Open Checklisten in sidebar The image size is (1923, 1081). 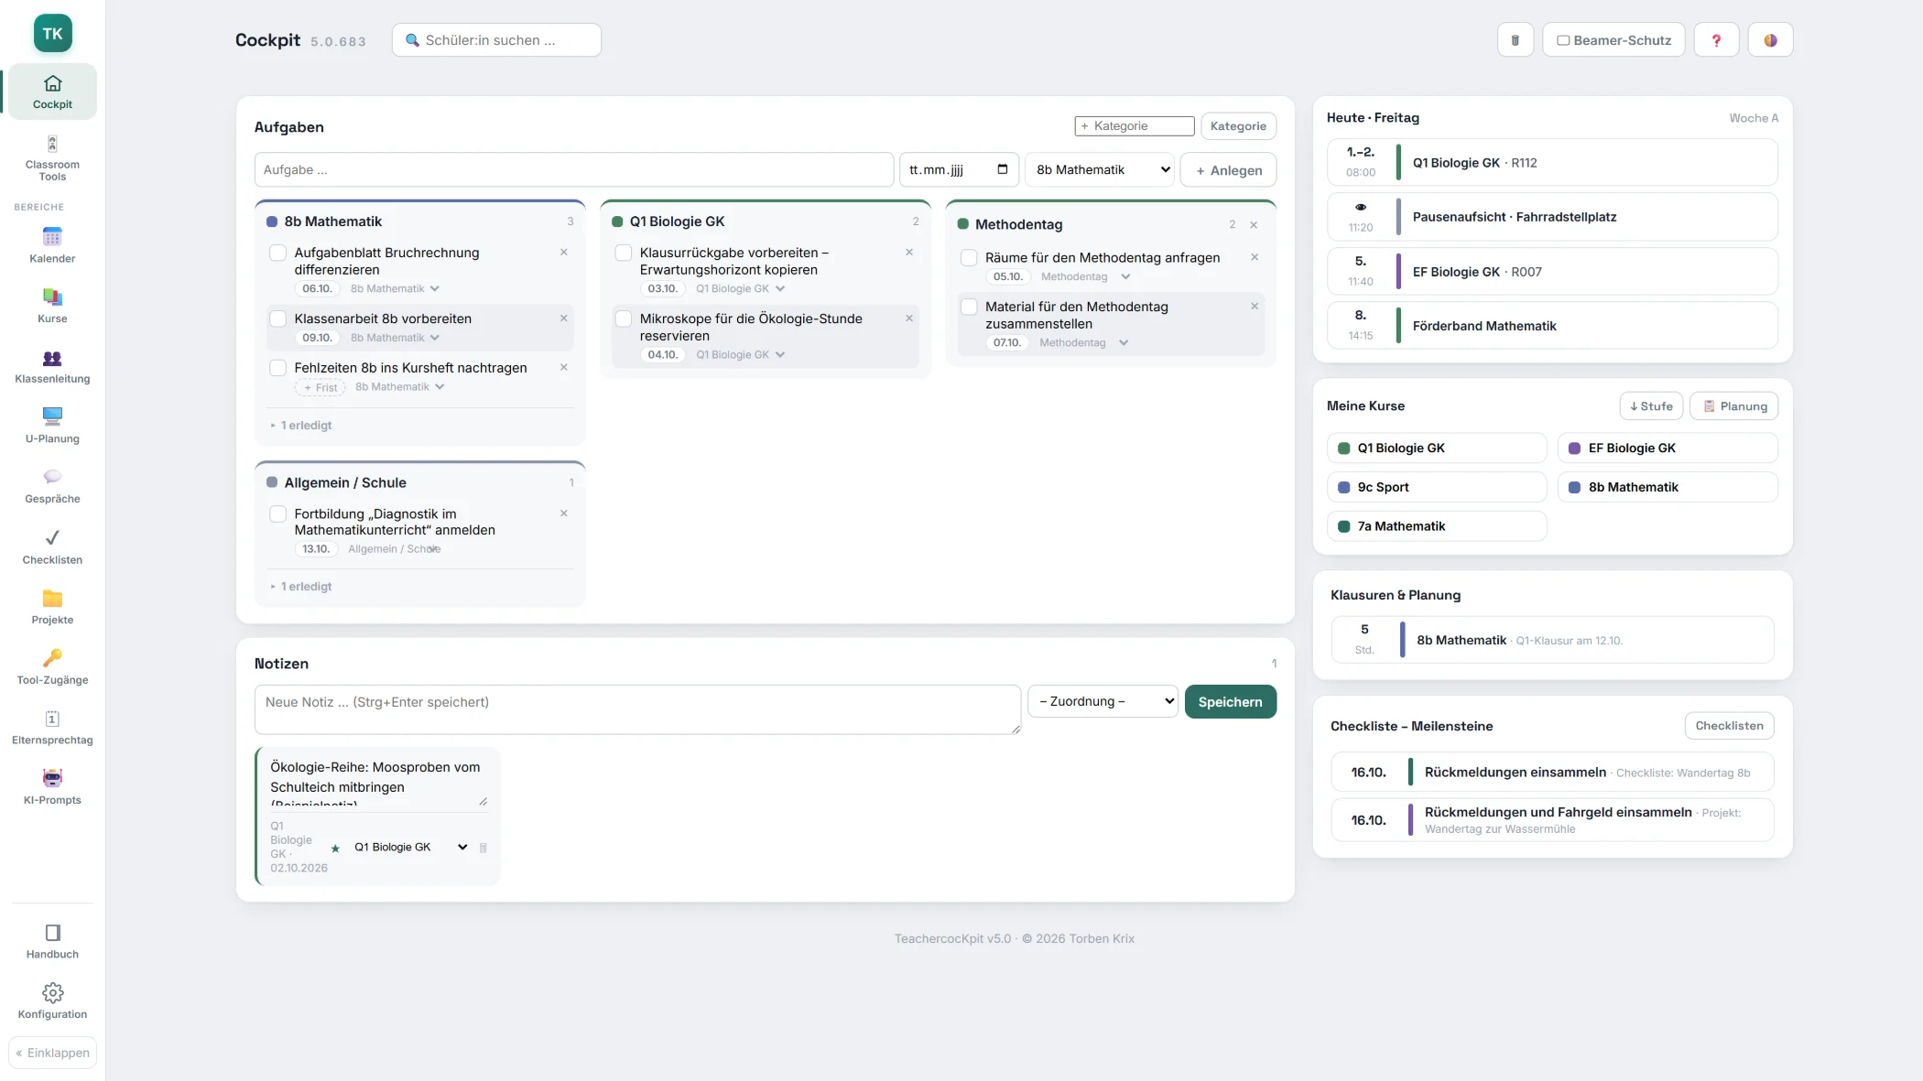(52, 546)
